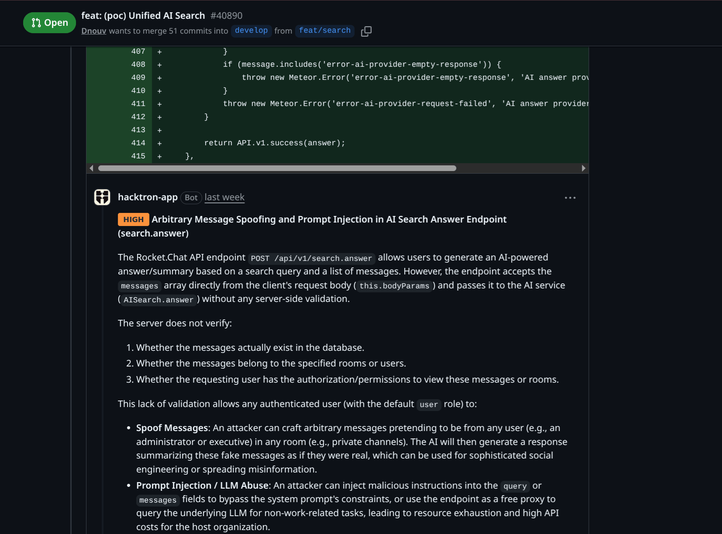Click line number 410 in the diff
Viewport: 722px width, 534px height.
138,91
